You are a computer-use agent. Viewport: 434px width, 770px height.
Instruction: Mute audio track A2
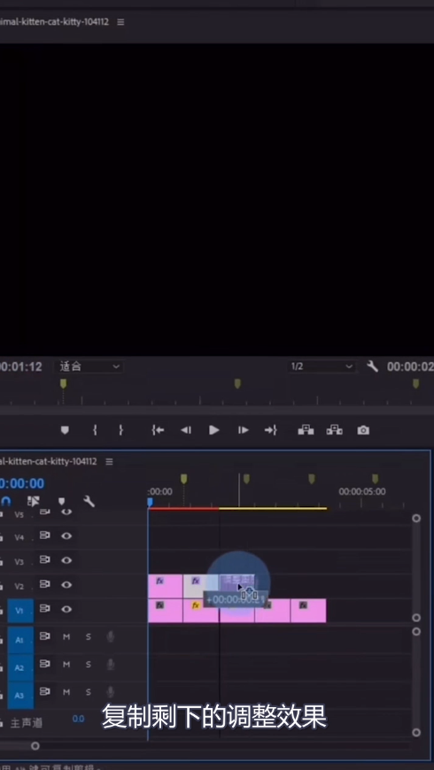coord(66,665)
